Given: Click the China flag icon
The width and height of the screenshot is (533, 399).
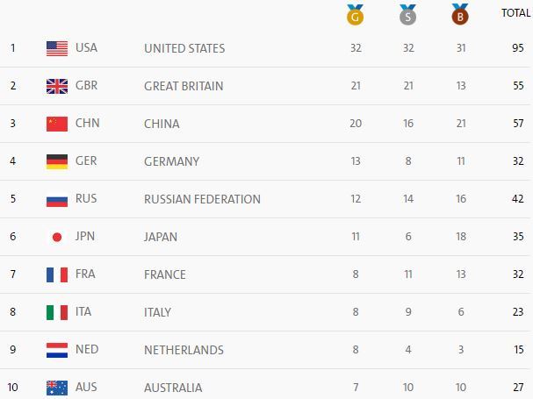Looking at the screenshot, I should tap(57, 124).
